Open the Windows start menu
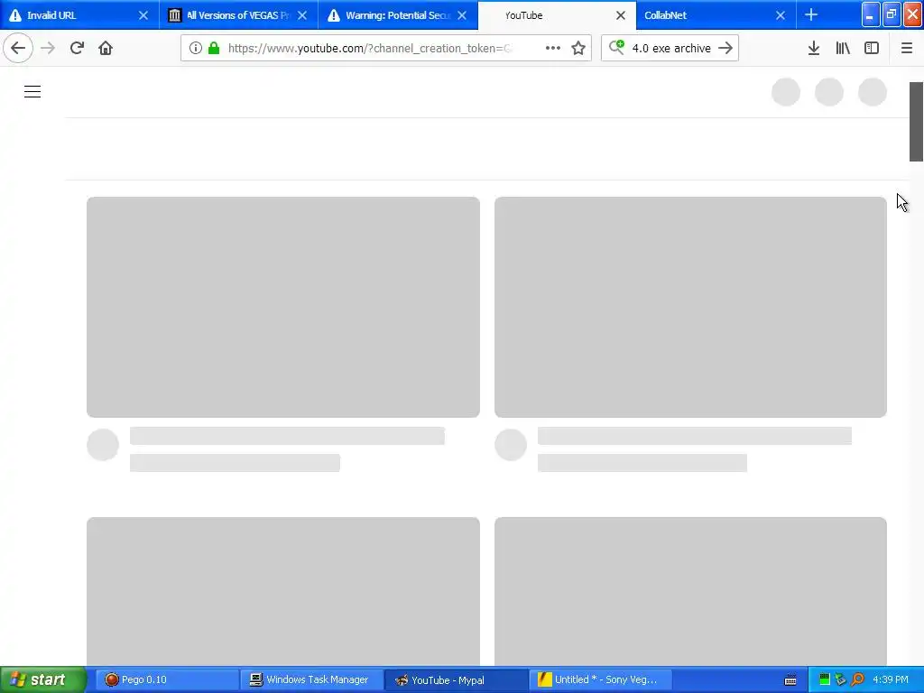Viewport: 924px width, 693px height. [42, 679]
